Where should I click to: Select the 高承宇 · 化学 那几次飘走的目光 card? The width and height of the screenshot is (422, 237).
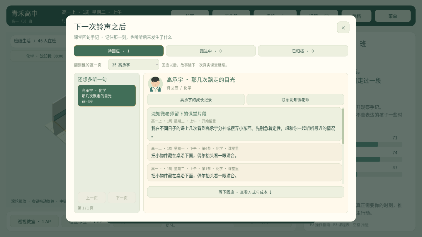[x=107, y=96]
